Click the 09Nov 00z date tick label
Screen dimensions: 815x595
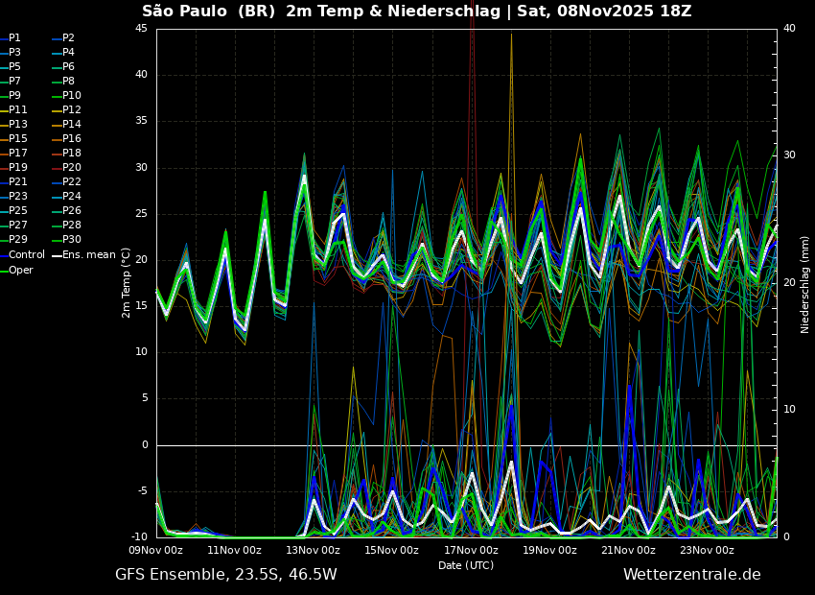click(155, 551)
